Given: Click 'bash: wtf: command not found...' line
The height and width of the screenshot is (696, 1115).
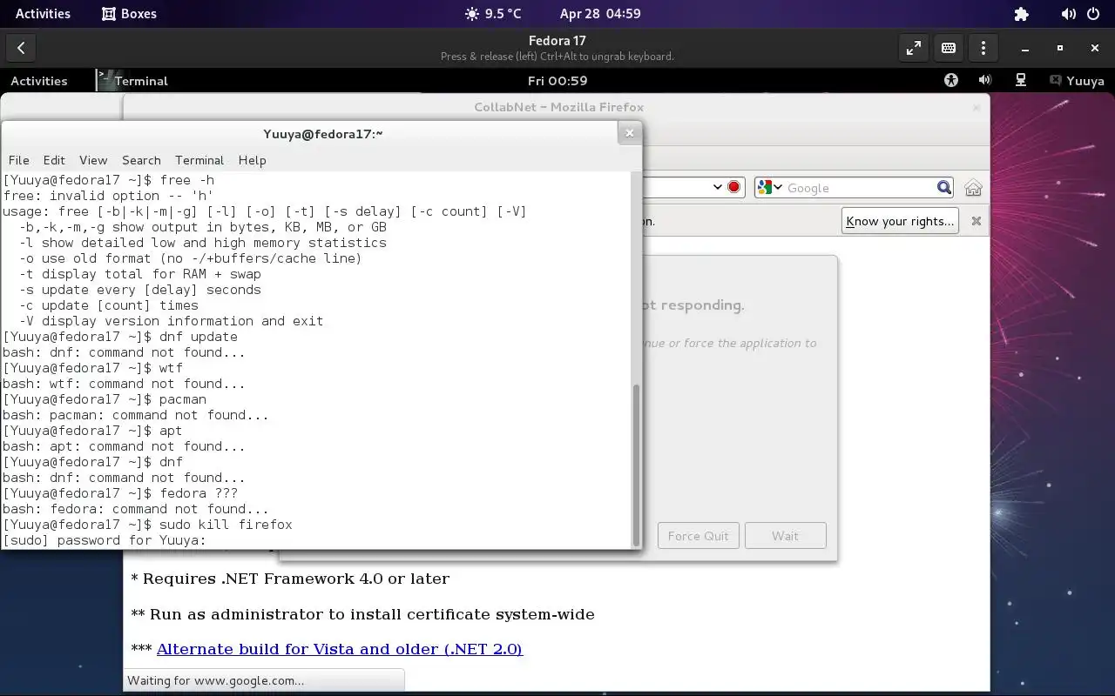Looking at the screenshot, I should (x=124, y=384).
